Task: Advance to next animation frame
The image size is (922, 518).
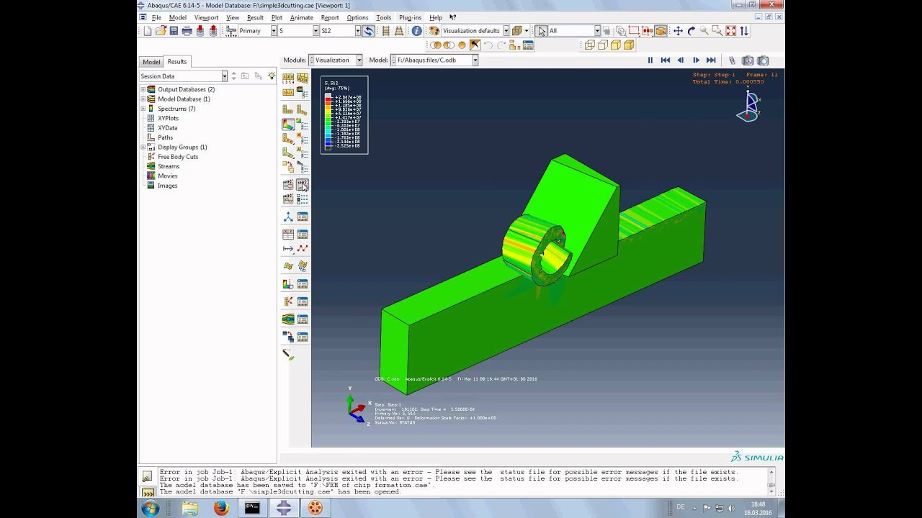Action: click(696, 60)
